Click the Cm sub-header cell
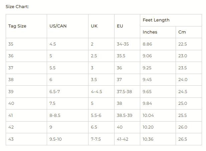206x151 pixels. click(182, 32)
